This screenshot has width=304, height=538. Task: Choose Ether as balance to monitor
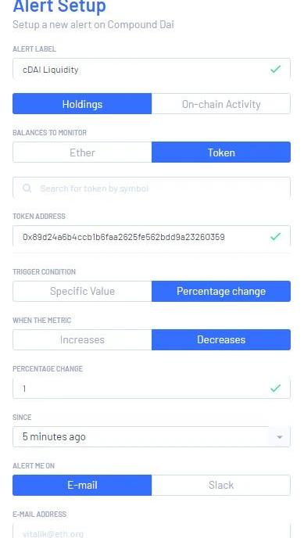point(82,152)
